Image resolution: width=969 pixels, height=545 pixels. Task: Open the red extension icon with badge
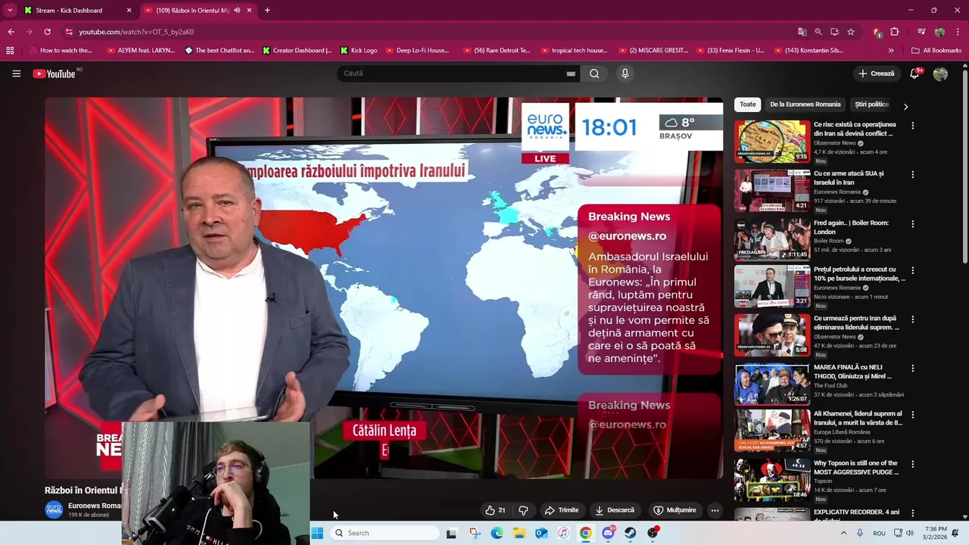[x=877, y=32]
